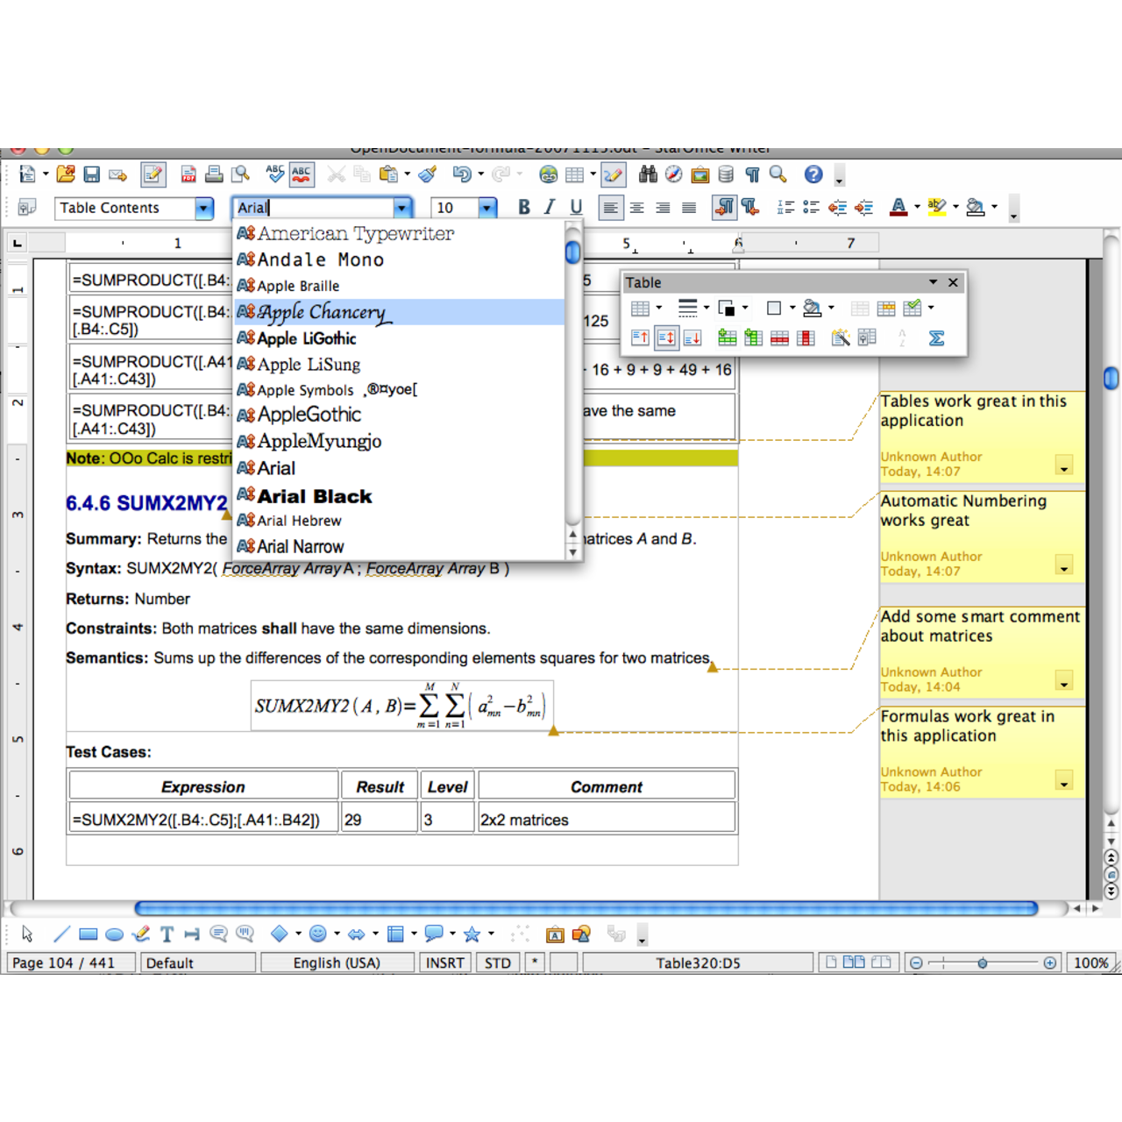Select the Text drawing tool
The height and width of the screenshot is (1122, 1122).
point(167,934)
